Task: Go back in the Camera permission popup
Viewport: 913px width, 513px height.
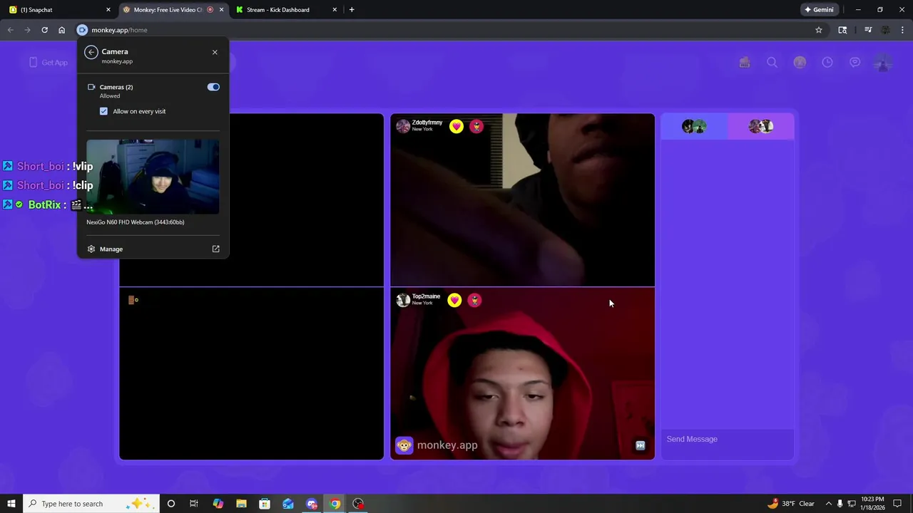Action: [91, 52]
